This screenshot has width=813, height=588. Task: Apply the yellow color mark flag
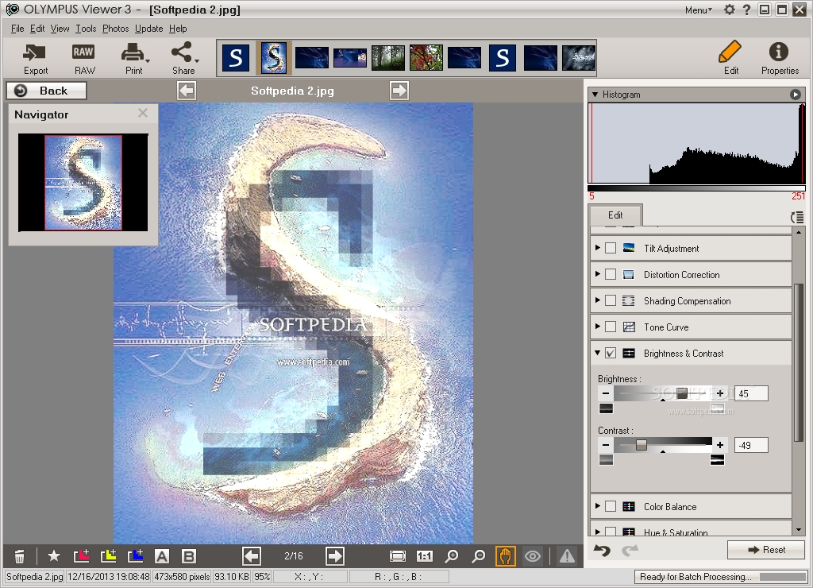[x=108, y=556]
